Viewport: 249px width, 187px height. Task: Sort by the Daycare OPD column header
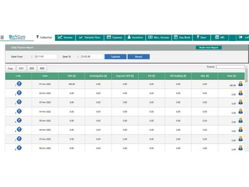click(x=125, y=76)
